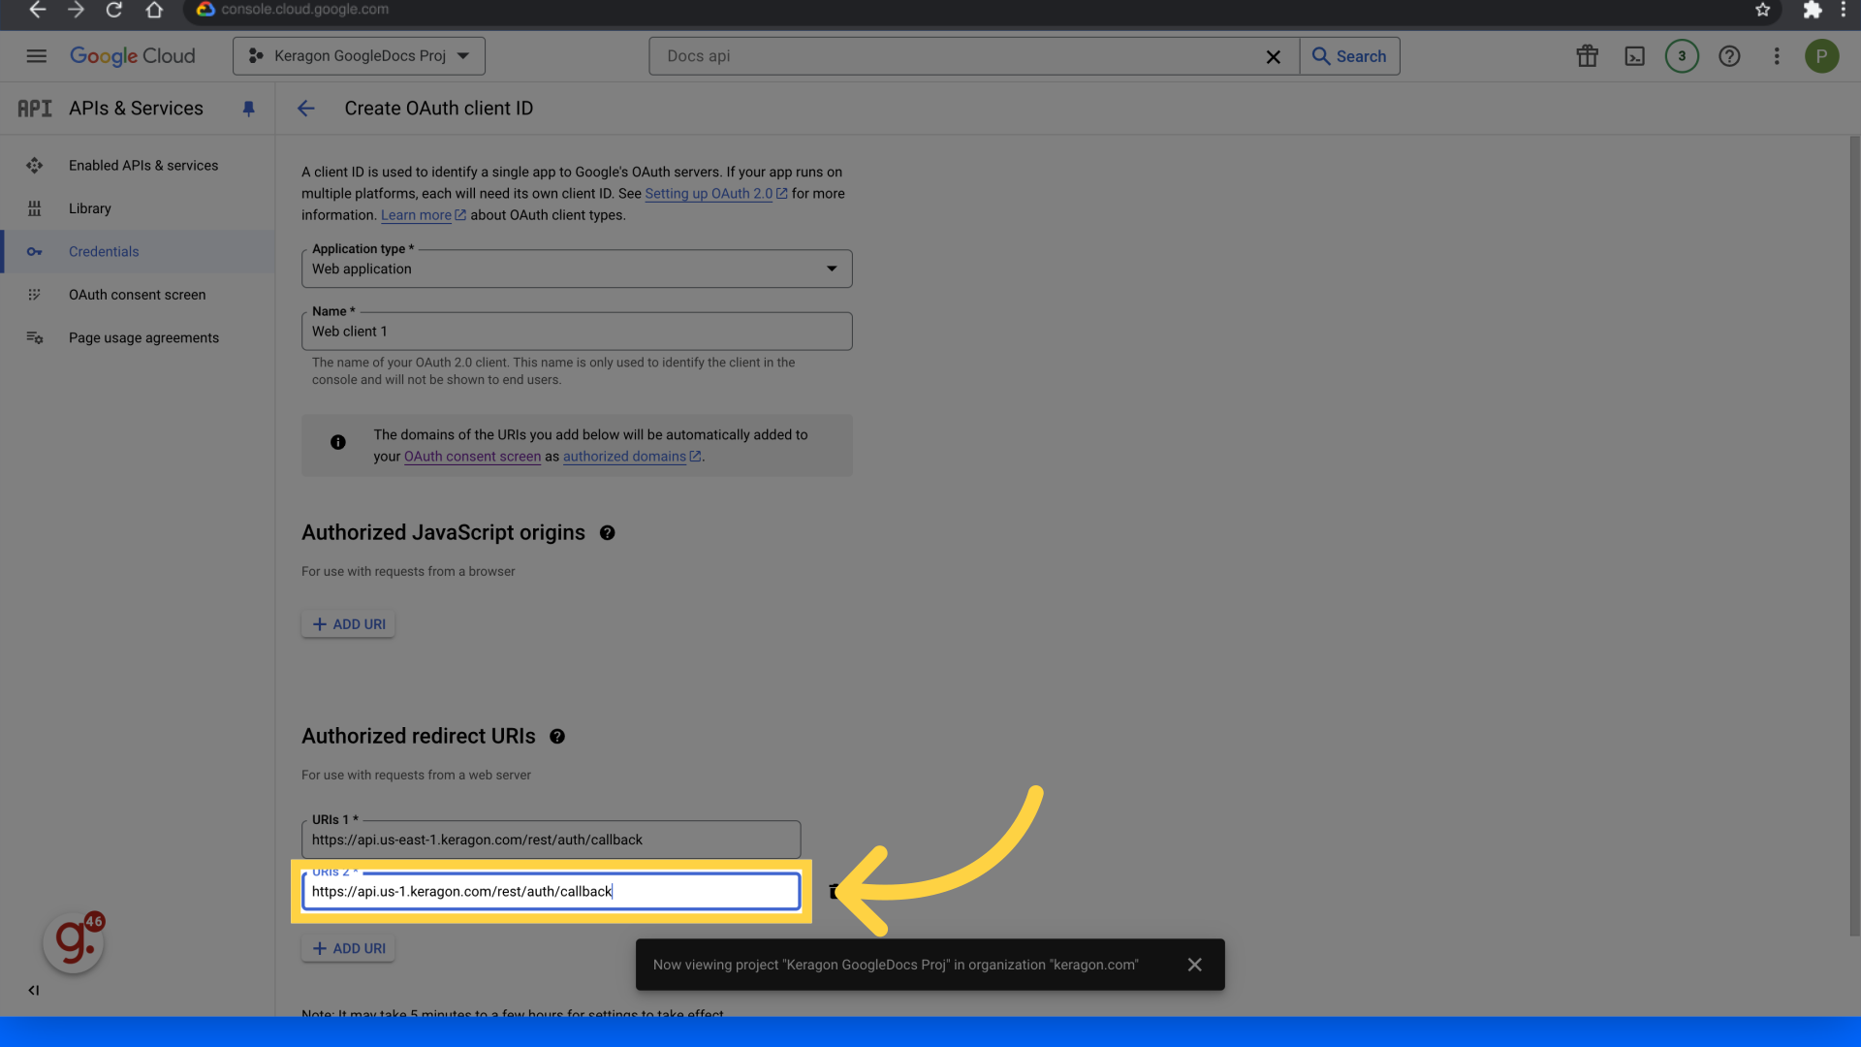Select Credentials in the sidebar
Viewport: 1861px width, 1047px height.
coord(138,252)
